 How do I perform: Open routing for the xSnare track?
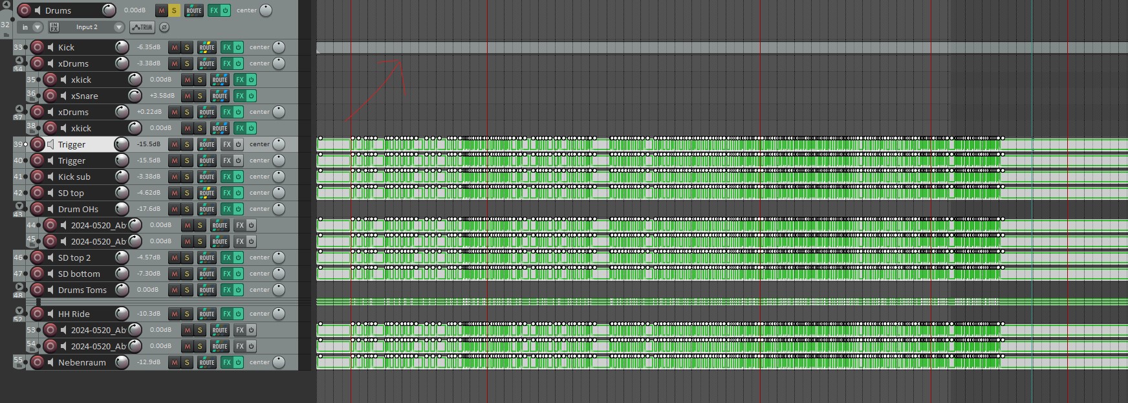tap(220, 96)
